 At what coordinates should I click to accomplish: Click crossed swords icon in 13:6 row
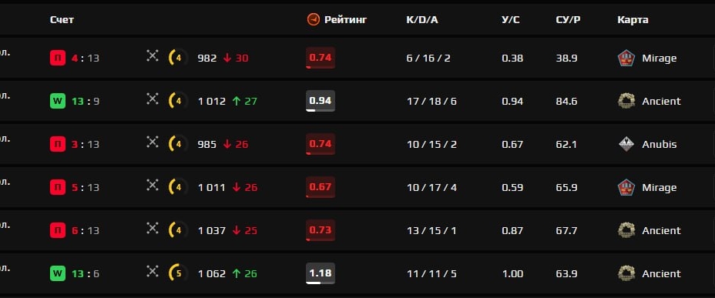[153, 272]
